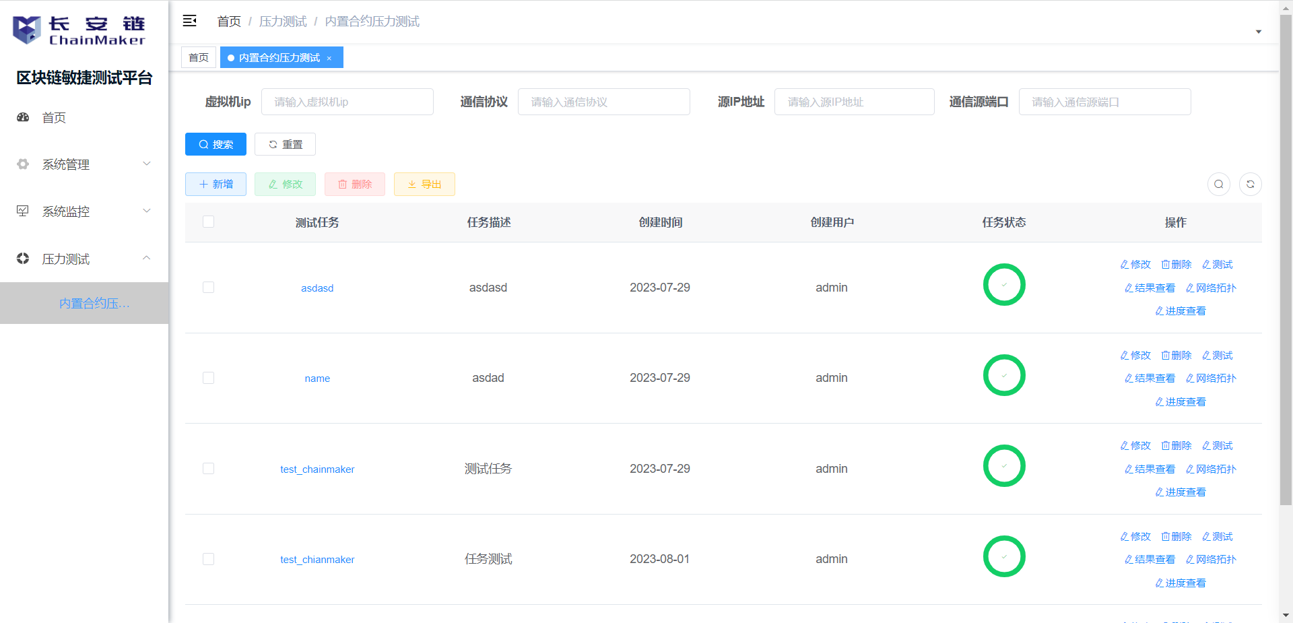The width and height of the screenshot is (1293, 623).
Task: Click the vertical page scrollbar
Action: (x=1286, y=269)
